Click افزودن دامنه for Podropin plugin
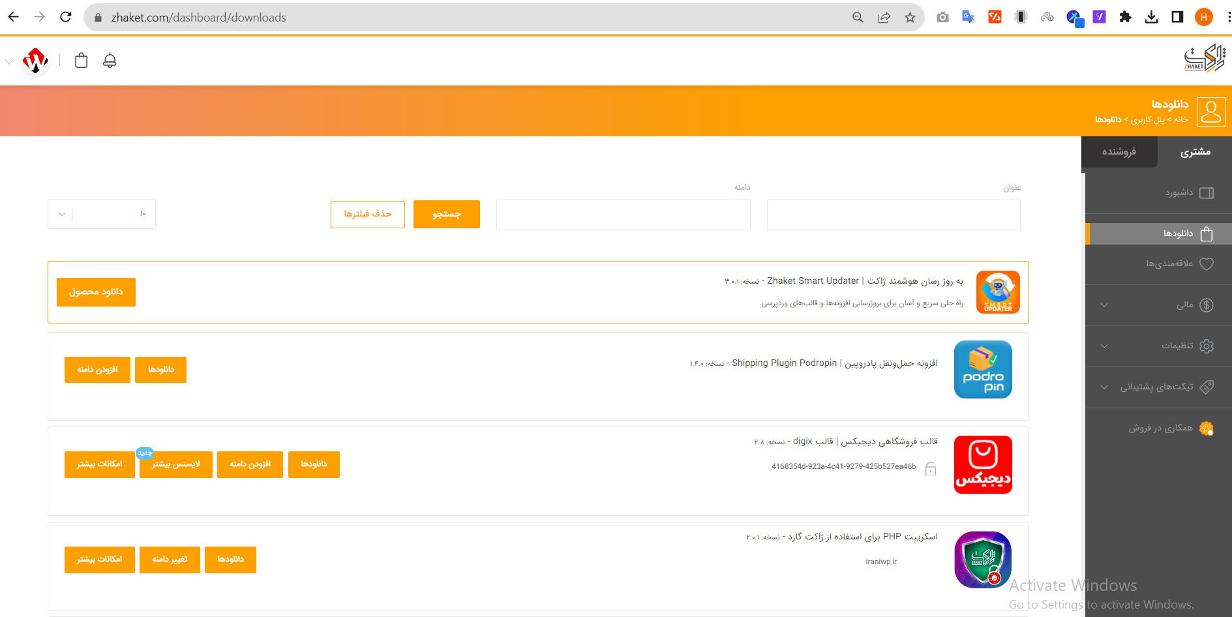 pyautogui.click(x=97, y=370)
